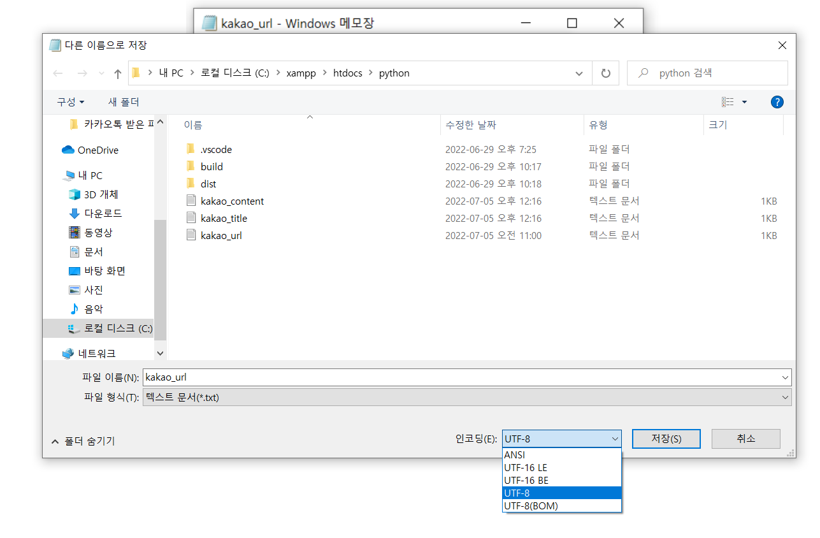Select the 내 PC item in sidebar
Viewport: 820px width, 538px height.
pos(88,175)
